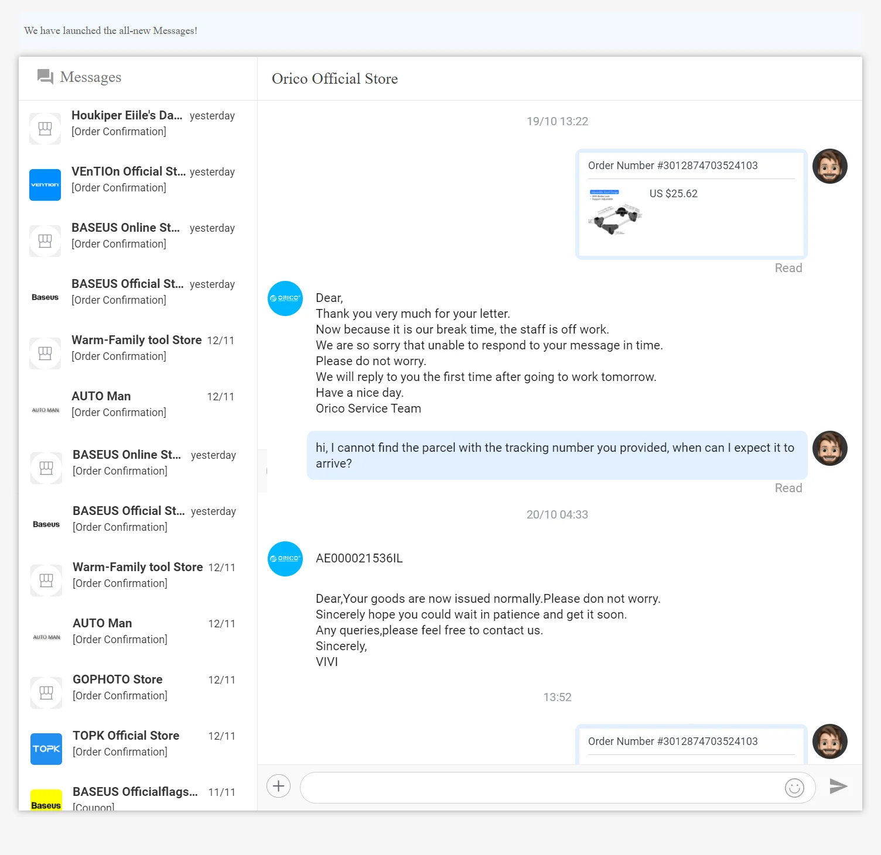Click the 20/10 04:33 timestamp
This screenshot has height=855, width=881.
pos(557,514)
